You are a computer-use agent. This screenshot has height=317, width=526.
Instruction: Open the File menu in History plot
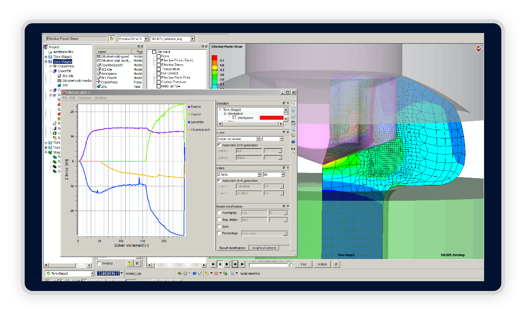coord(65,98)
